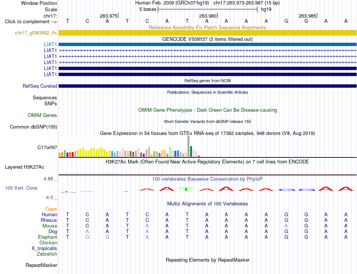
Task: Click the Window Position label
Action: tap(39, 3)
